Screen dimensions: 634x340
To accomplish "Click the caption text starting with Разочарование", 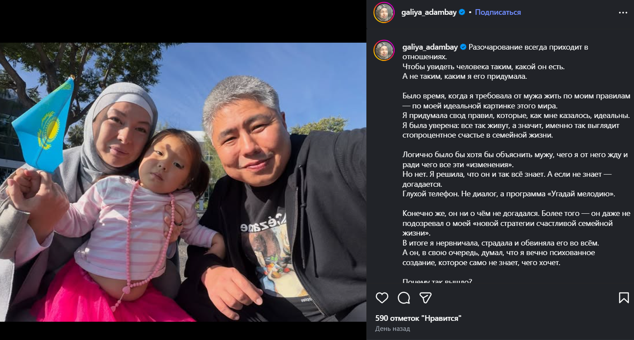I will [496, 52].
